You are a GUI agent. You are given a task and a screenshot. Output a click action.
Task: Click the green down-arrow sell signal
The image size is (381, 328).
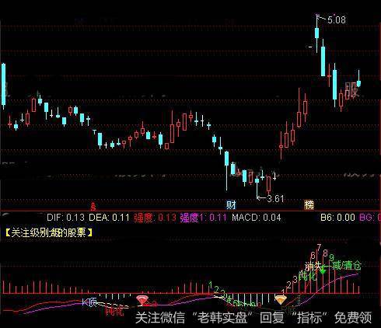click(x=323, y=271)
